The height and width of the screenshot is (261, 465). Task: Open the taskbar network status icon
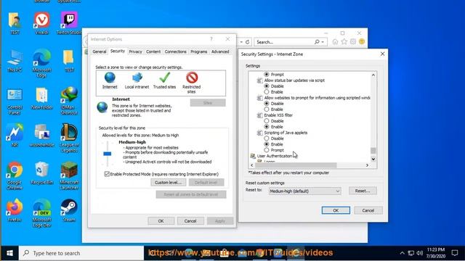(411, 253)
